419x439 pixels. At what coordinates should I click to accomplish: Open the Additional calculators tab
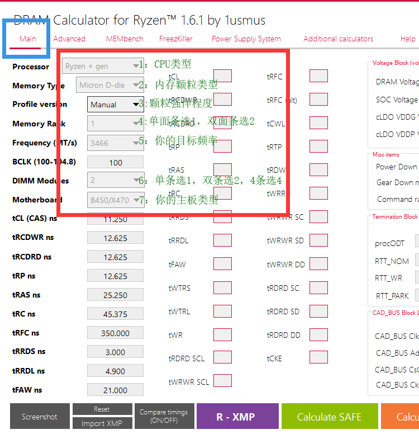(x=338, y=39)
